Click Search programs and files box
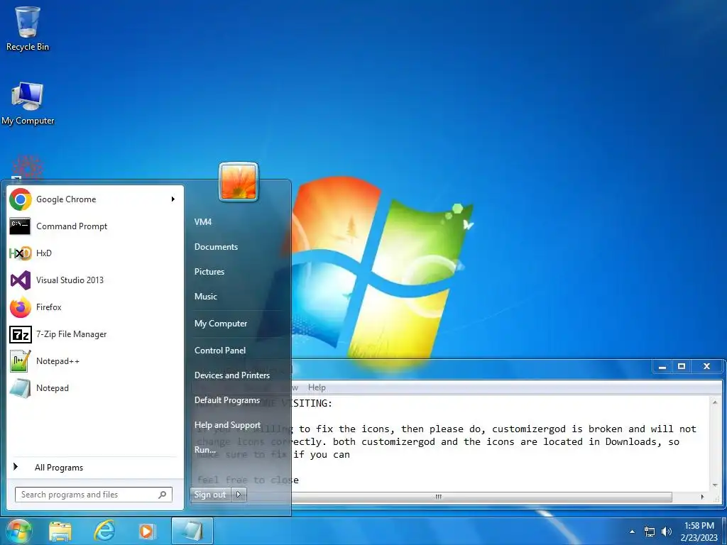 click(93, 495)
